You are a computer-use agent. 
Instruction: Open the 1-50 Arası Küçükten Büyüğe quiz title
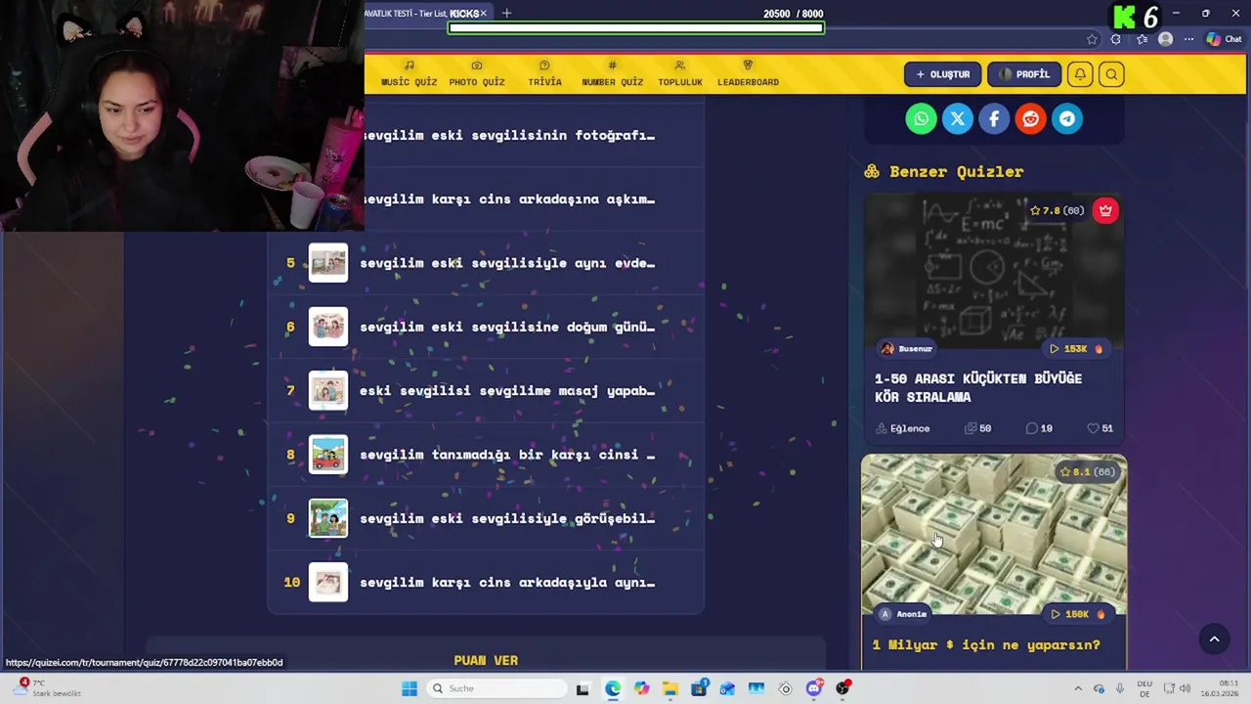[x=977, y=387]
